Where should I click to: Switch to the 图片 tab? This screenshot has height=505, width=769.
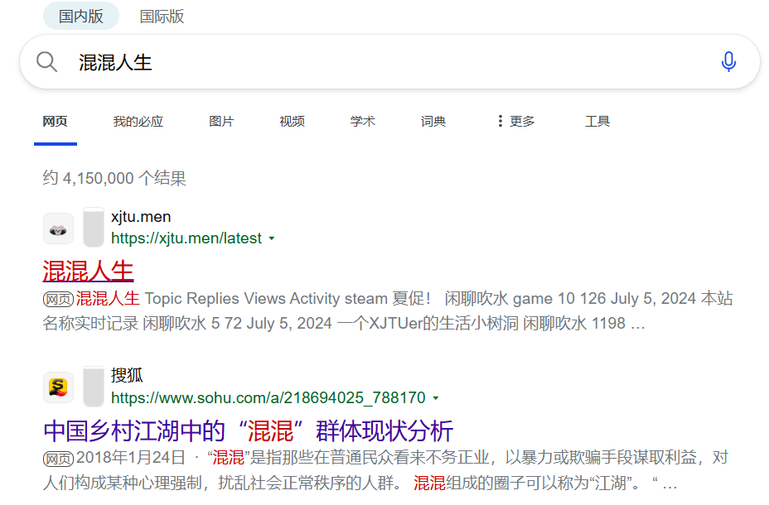point(221,121)
